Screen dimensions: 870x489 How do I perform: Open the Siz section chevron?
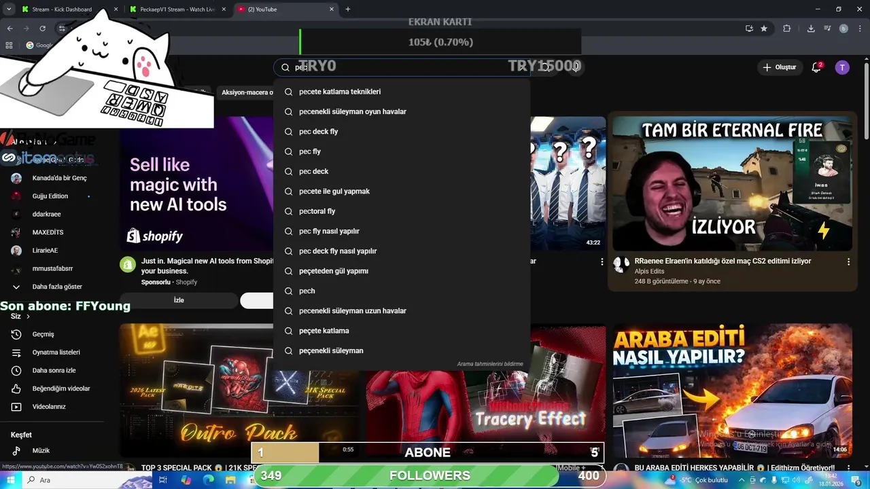[x=28, y=316]
